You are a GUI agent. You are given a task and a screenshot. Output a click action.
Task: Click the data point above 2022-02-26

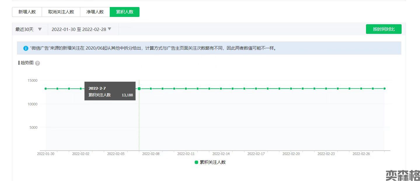click(x=361, y=88)
